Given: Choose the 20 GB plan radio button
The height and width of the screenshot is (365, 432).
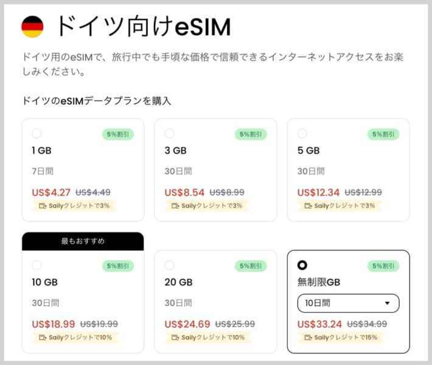Looking at the screenshot, I should pos(169,265).
